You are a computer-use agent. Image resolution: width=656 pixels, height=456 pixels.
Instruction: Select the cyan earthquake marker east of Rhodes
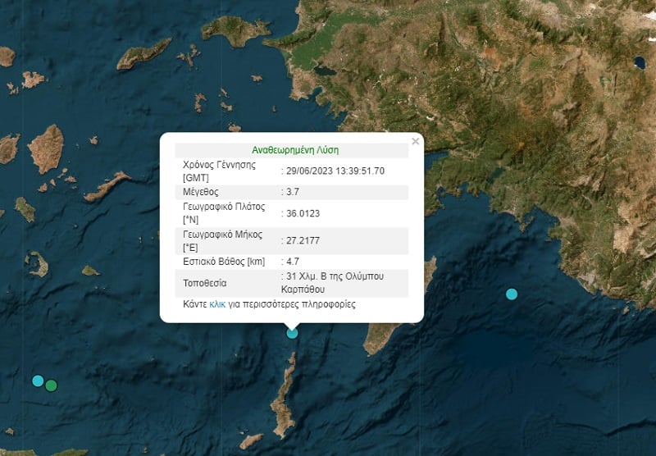pos(512,294)
